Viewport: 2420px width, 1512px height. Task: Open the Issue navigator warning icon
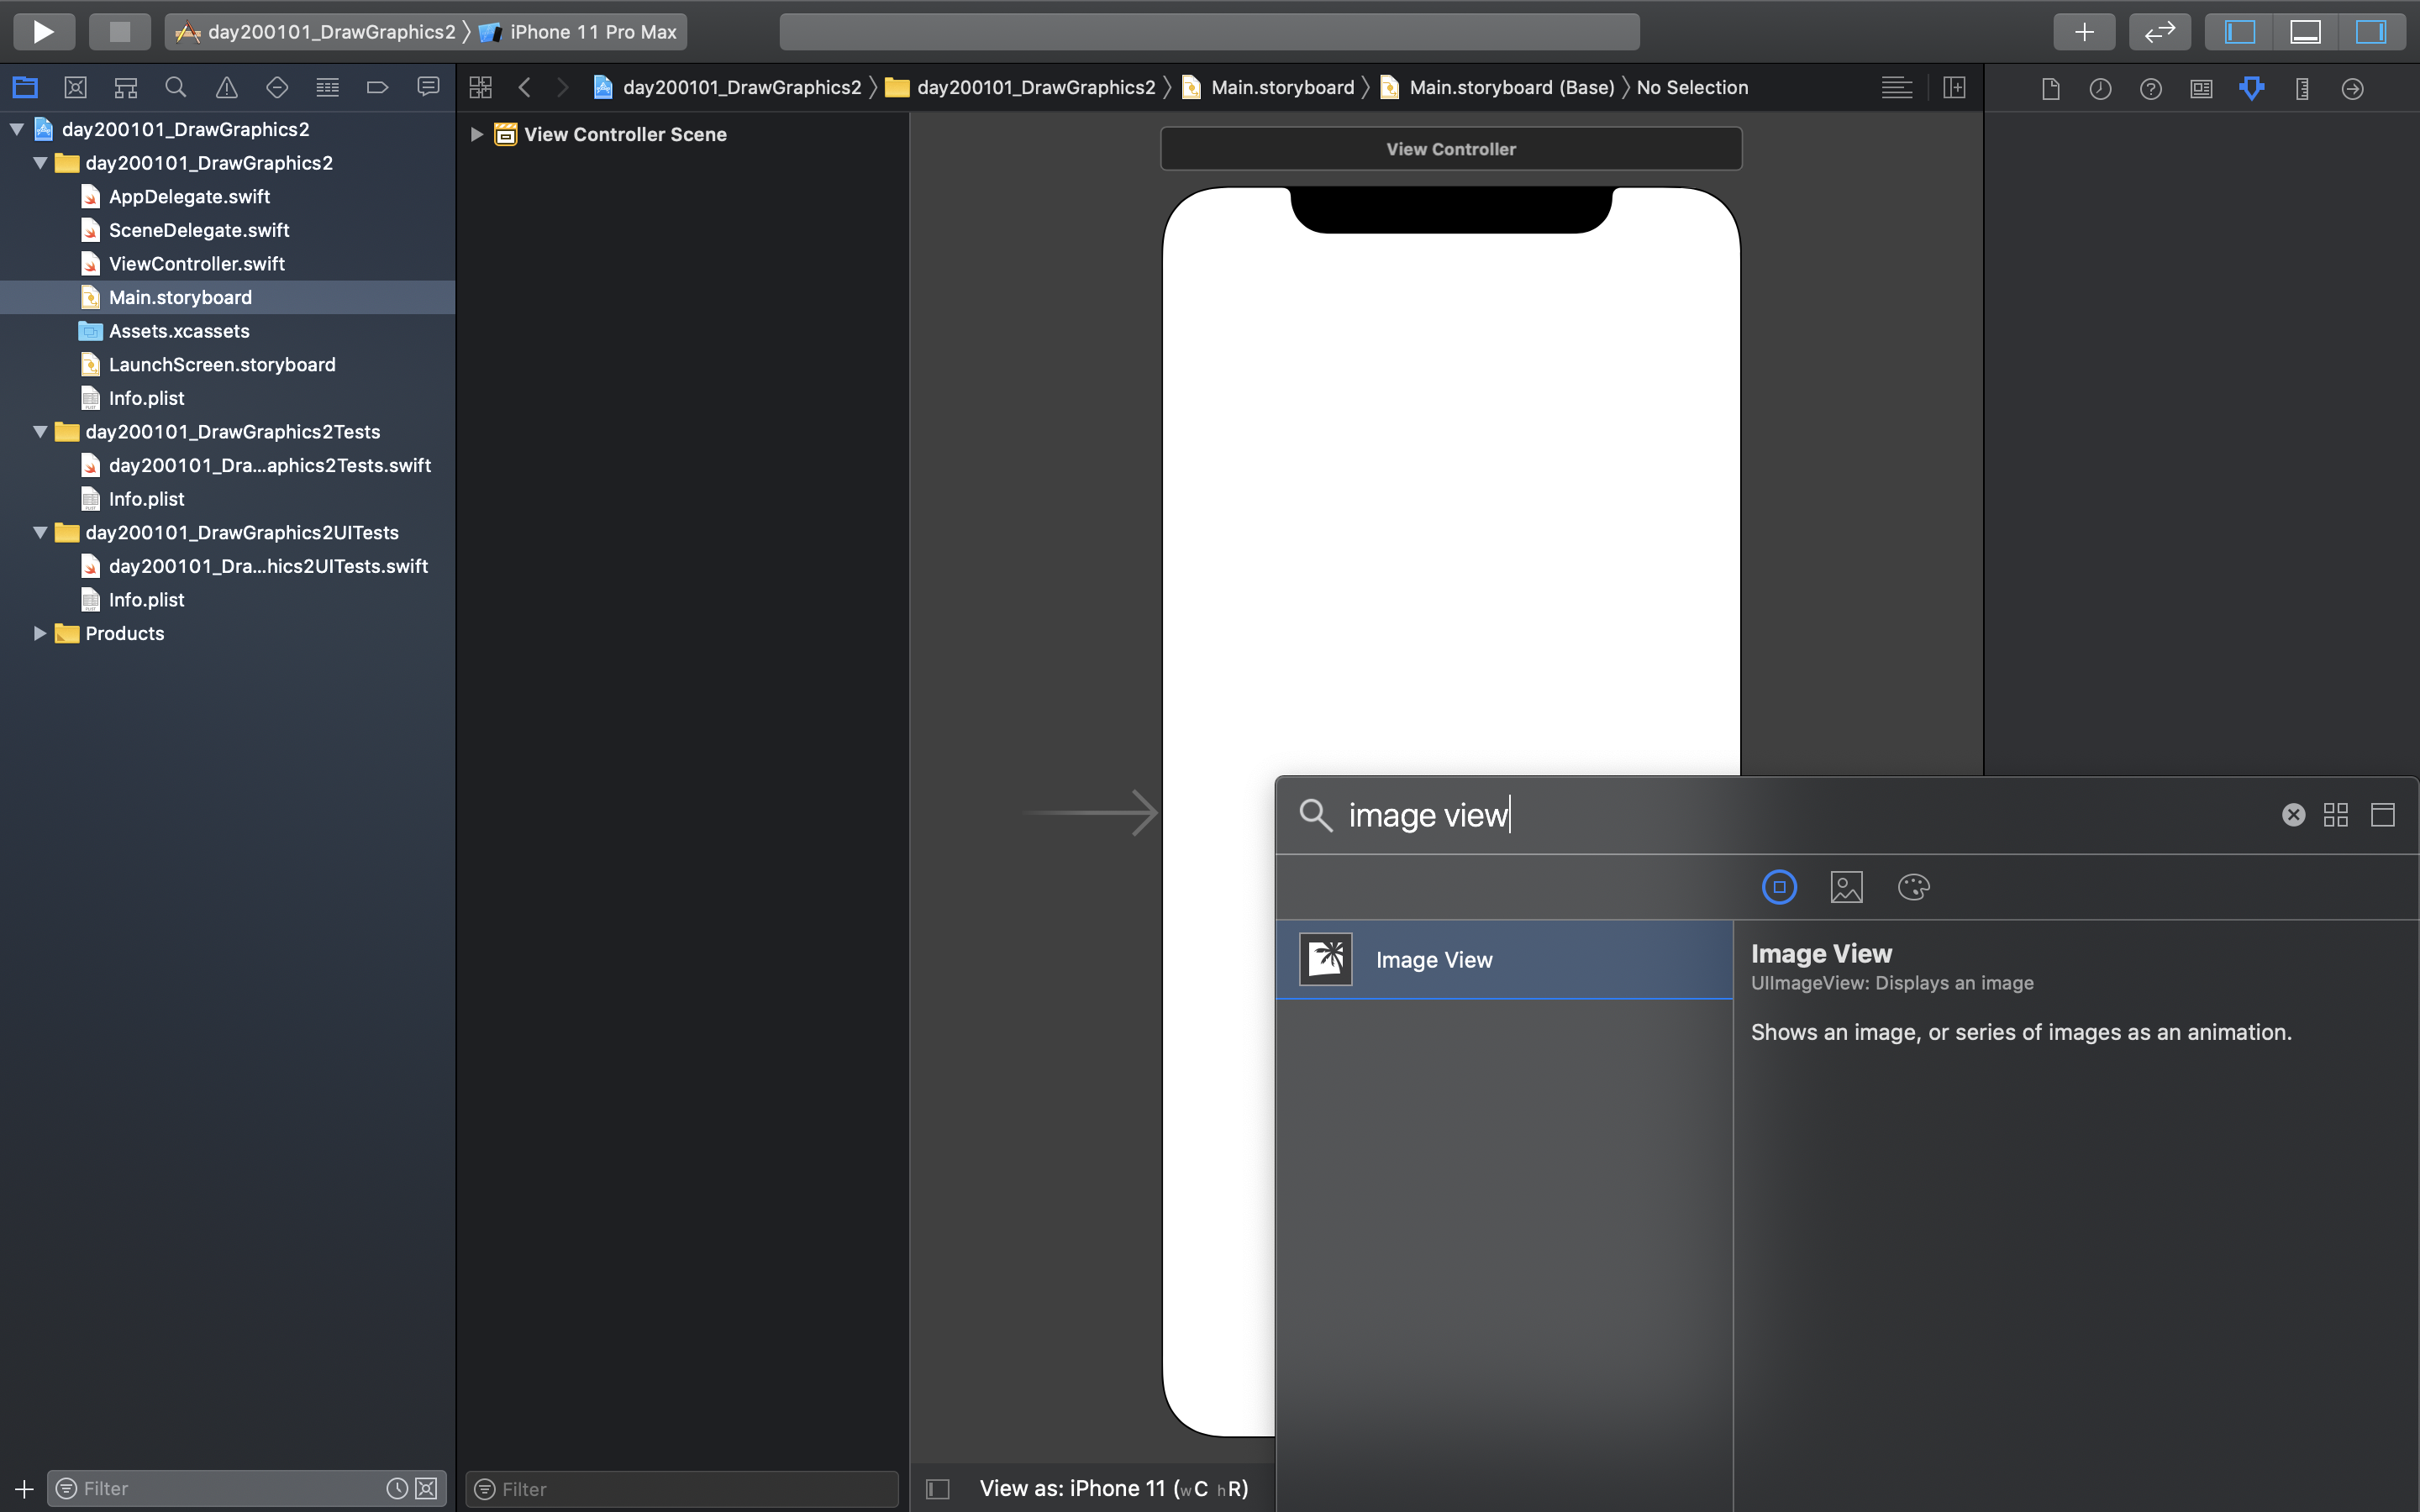coord(227,88)
